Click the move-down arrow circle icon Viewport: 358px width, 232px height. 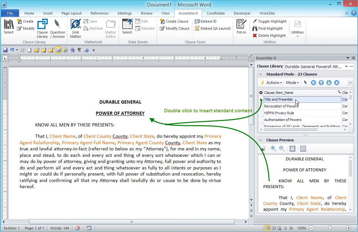(x=329, y=83)
